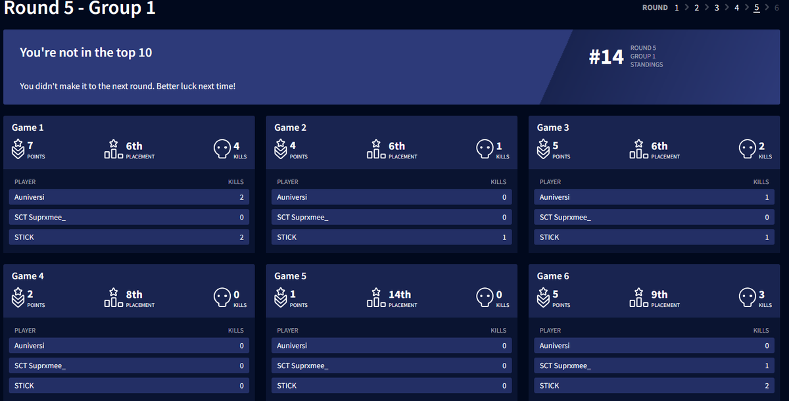789x401 pixels.
Task: Click the Game 4 kills skull icon
Action: (x=222, y=298)
